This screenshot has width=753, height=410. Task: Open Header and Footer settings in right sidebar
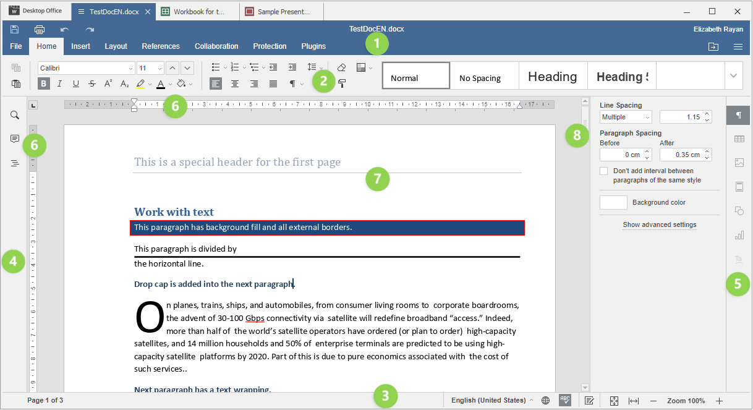click(739, 187)
